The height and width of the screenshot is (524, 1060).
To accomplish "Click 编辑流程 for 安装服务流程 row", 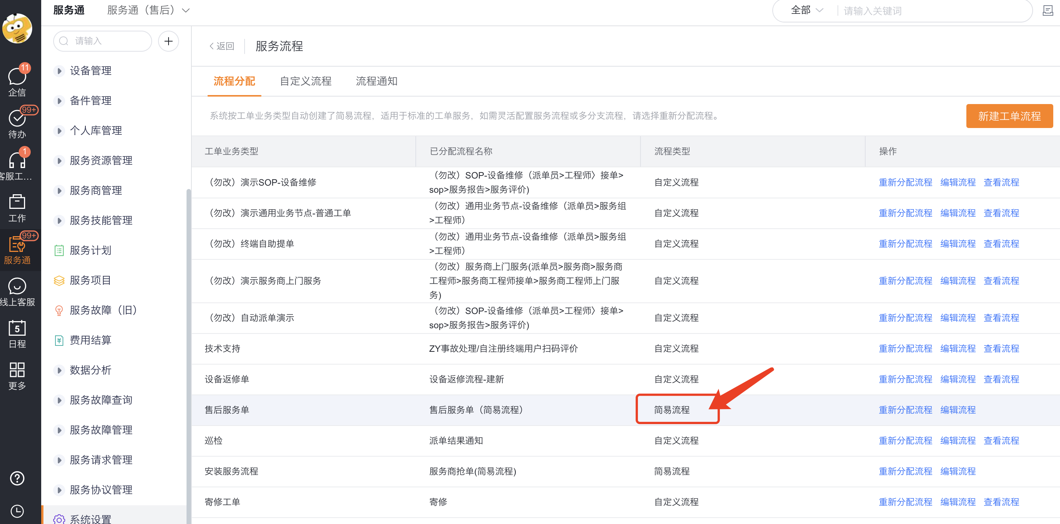I will click(958, 471).
